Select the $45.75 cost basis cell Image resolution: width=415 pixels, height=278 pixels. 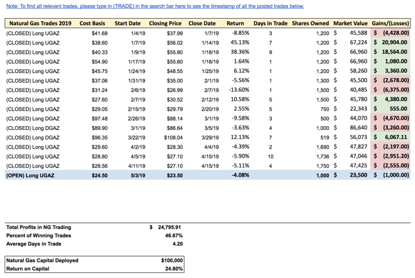(99, 71)
